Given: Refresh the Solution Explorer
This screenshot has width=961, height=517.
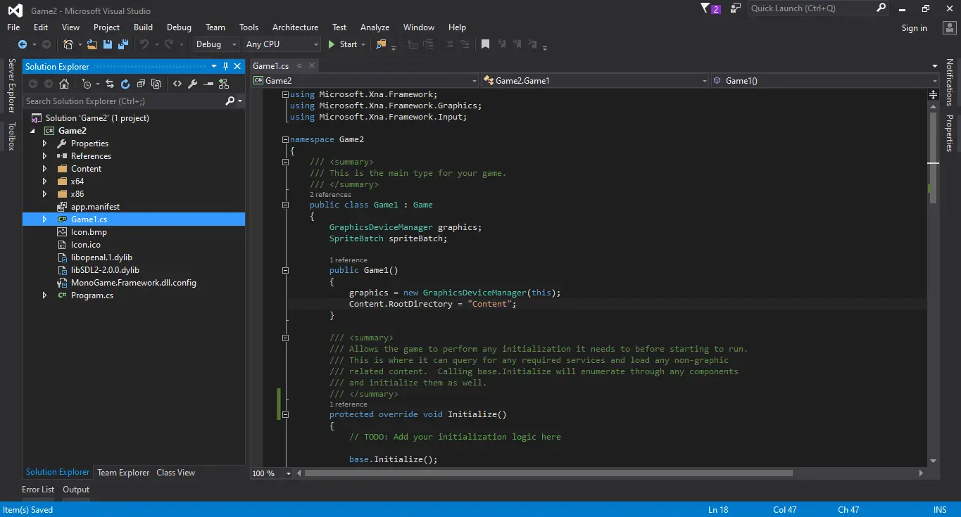Looking at the screenshot, I should 125,84.
